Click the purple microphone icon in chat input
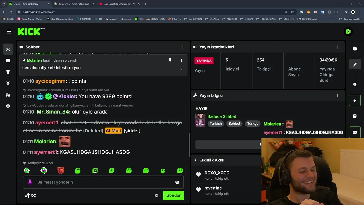Image resolution: width=364 pixels, height=205 pixels. (30, 182)
